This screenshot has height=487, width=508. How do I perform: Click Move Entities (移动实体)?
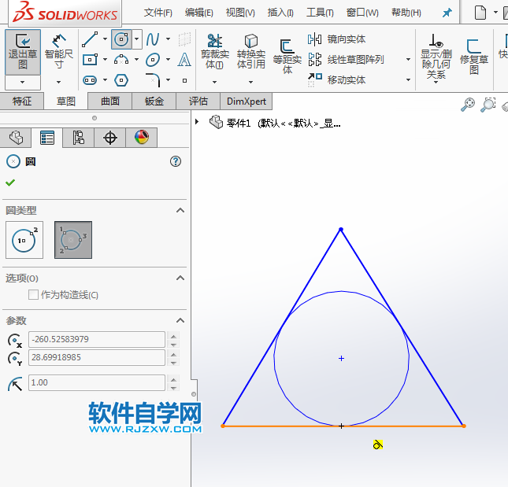[x=336, y=80]
